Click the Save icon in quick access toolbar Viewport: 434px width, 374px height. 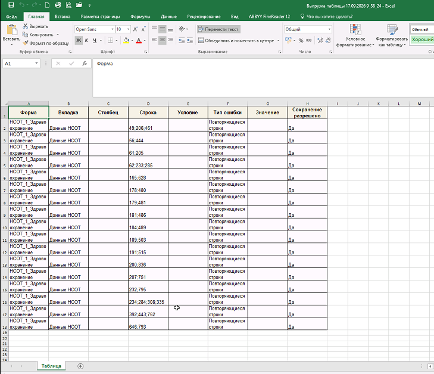11,5
